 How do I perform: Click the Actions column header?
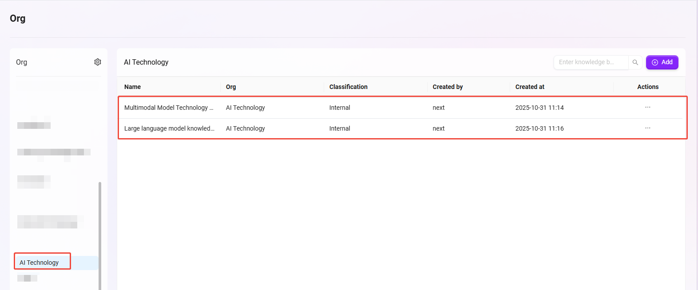point(647,87)
